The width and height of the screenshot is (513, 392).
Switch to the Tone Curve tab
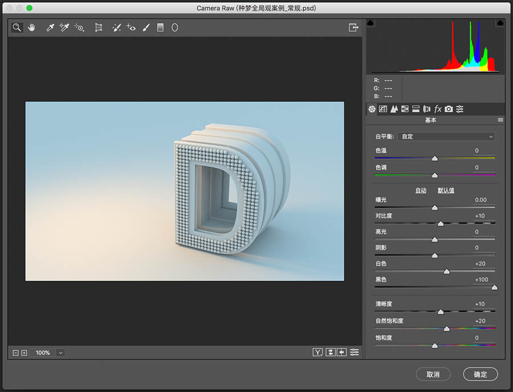tap(383, 109)
